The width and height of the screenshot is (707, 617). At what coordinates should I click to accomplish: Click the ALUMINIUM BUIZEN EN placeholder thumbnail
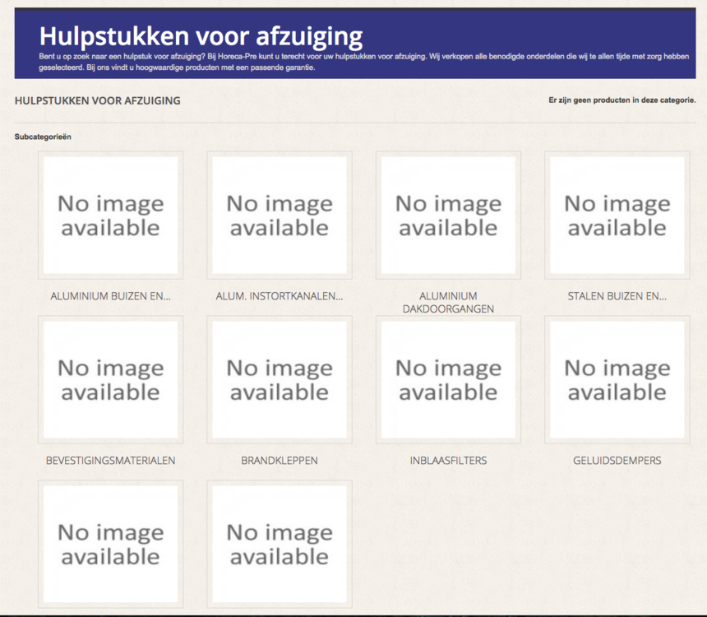click(x=110, y=215)
